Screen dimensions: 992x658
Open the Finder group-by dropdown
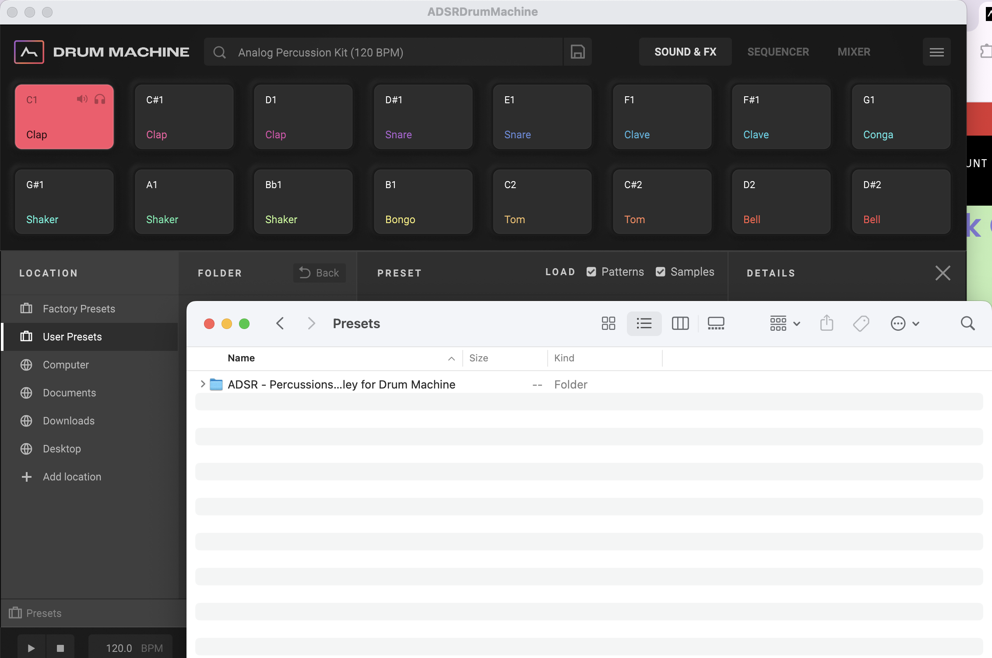pos(785,324)
